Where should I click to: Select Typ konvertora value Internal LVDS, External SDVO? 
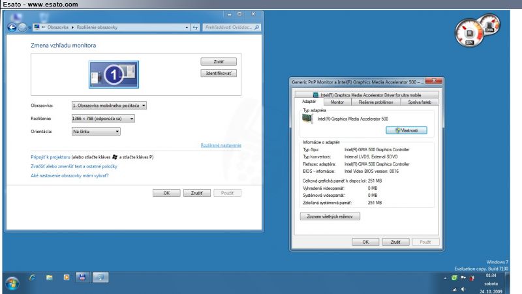point(371,156)
